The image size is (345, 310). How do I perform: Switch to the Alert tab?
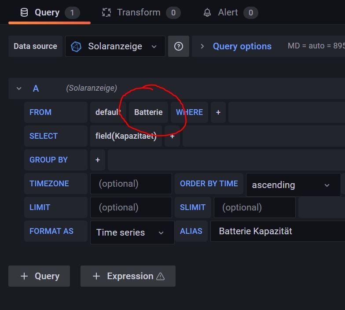coord(228,12)
